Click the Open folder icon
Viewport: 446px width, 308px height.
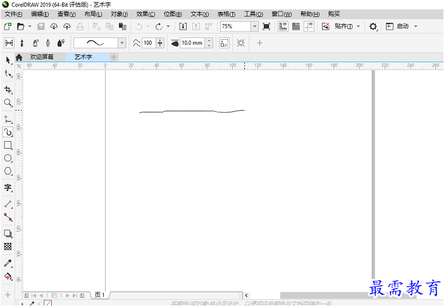(20, 27)
